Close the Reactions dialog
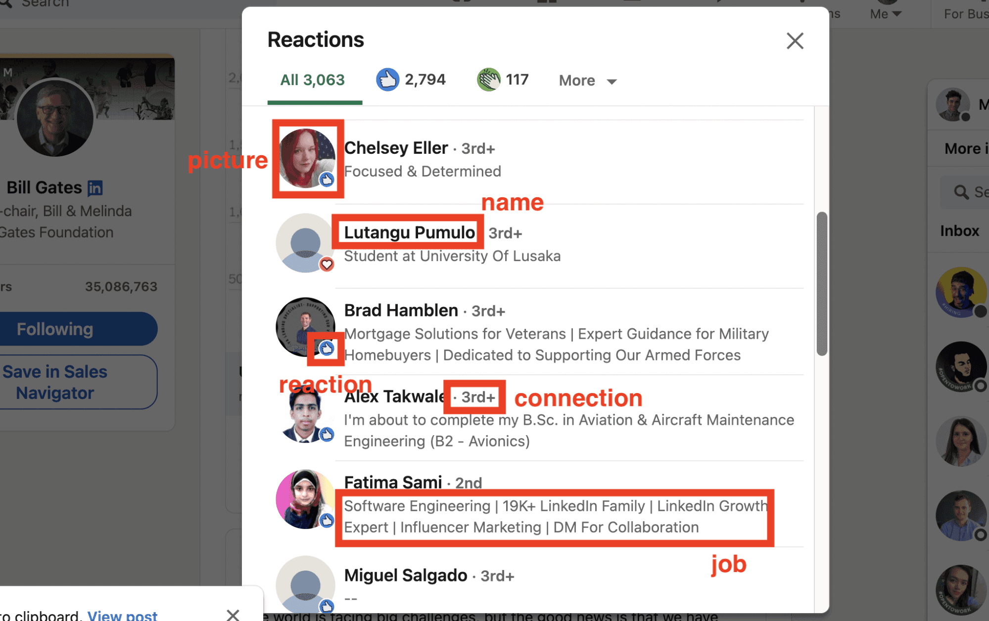 pos(795,41)
